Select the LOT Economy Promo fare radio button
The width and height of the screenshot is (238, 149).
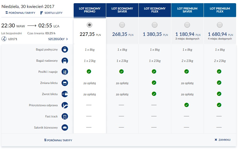click(x=90, y=25)
